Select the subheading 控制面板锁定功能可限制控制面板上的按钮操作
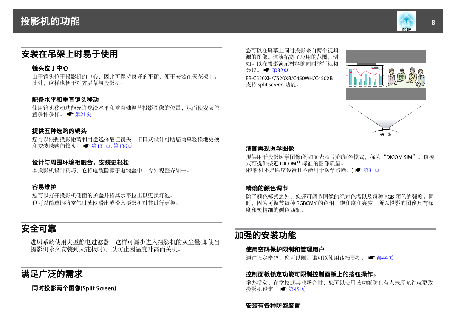The height and width of the screenshot is (328, 464). tap(311, 274)
